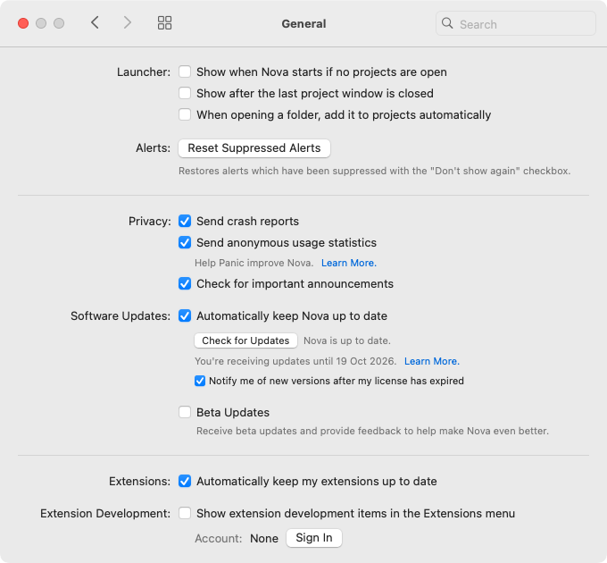607x563 pixels.
Task: Disable Send anonymous usage statistics
Action: click(185, 242)
